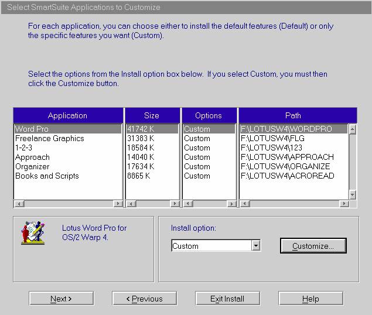This screenshot has height=315, width=372.
Task: Click the 41742 K size entry
Action: [152, 129]
